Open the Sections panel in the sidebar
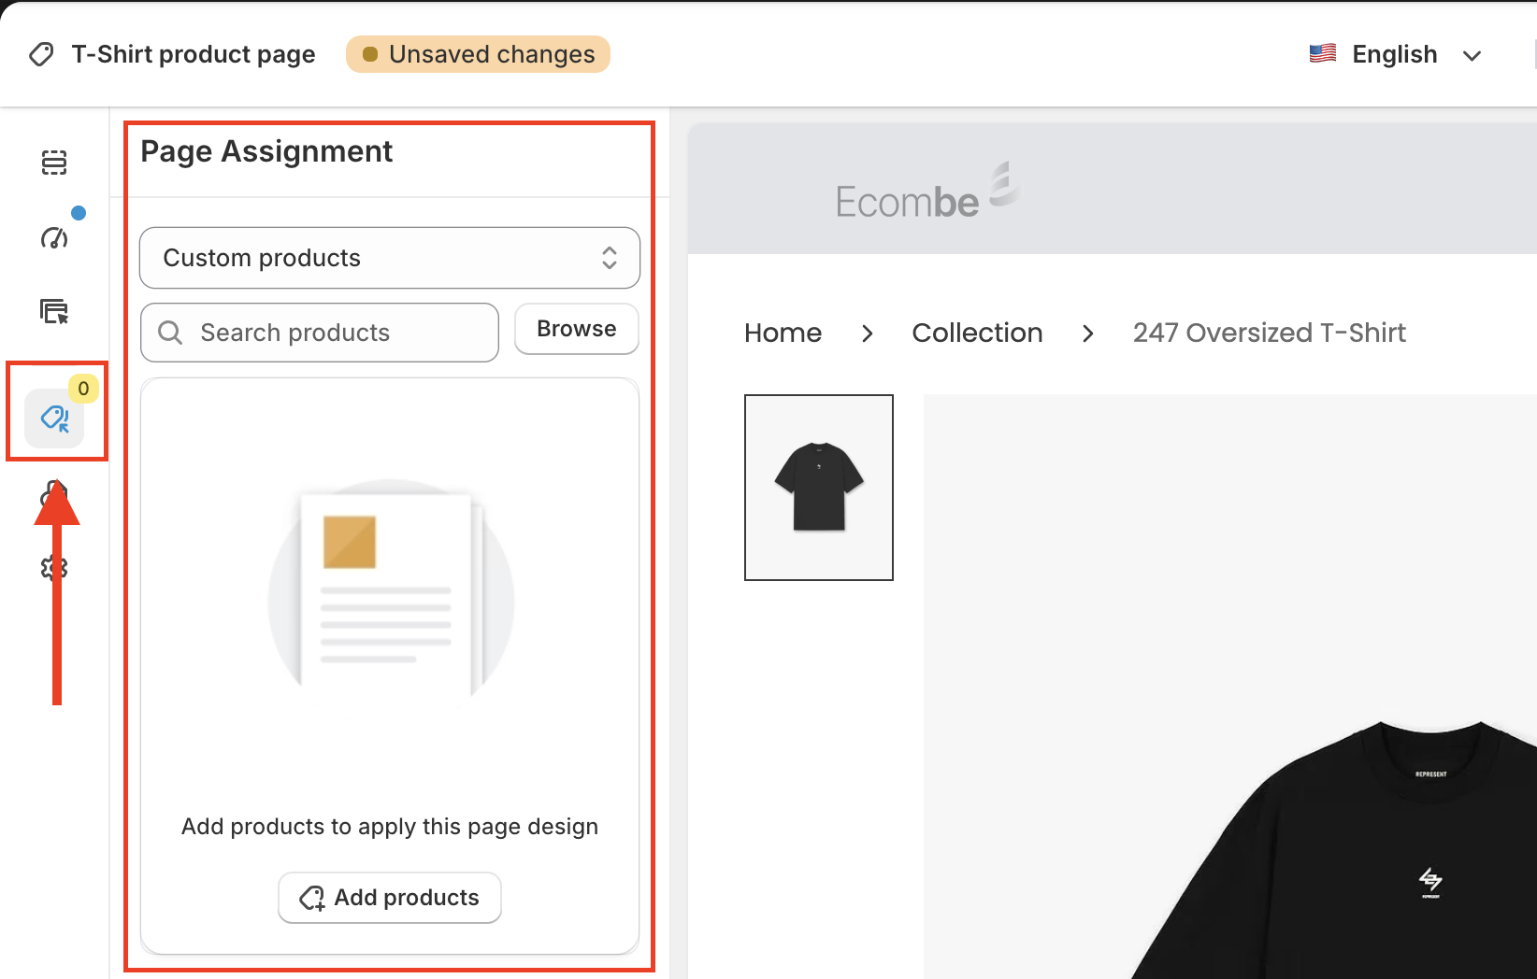The height and width of the screenshot is (979, 1537). tap(54, 163)
